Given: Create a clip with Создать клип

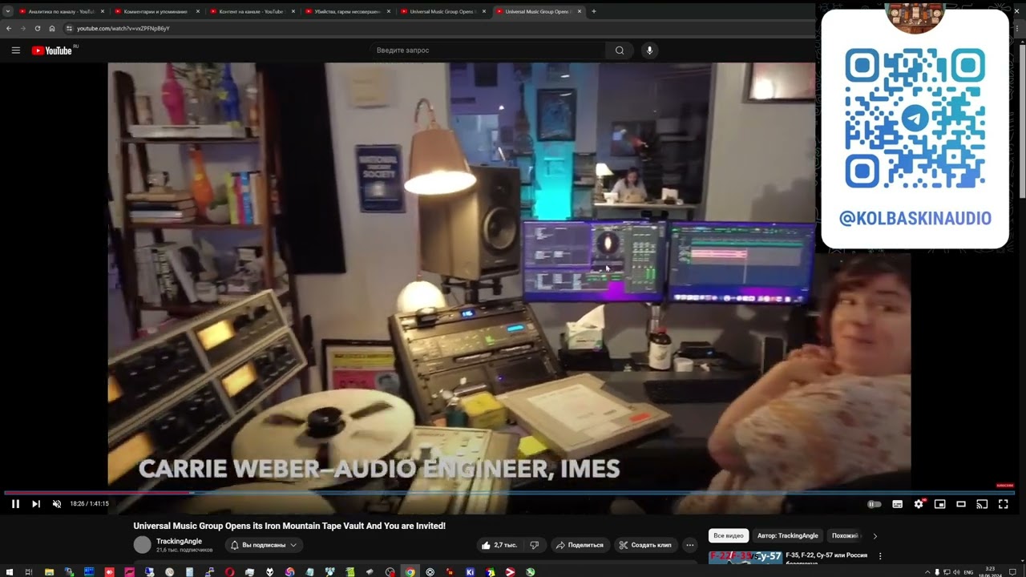Looking at the screenshot, I should (x=645, y=545).
